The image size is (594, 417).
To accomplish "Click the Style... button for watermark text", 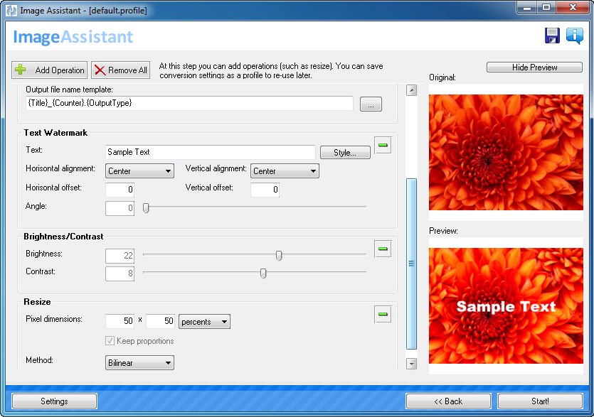I will (345, 153).
